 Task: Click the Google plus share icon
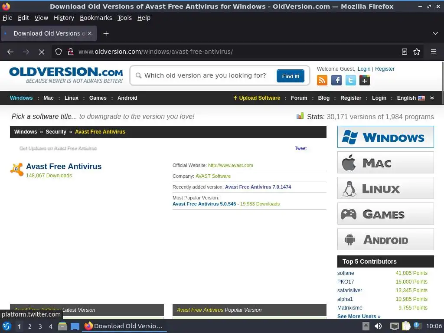tap(364, 80)
